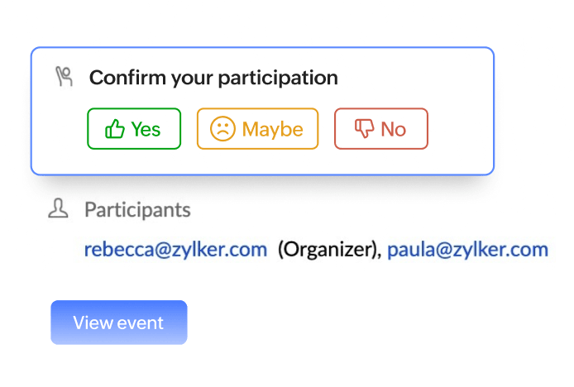The width and height of the screenshot is (574, 387).
Task: Click the Participants section label
Action: 137,210
